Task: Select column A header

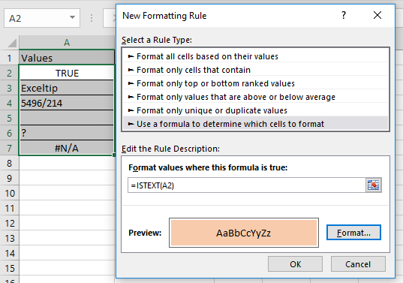Action: pos(67,42)
